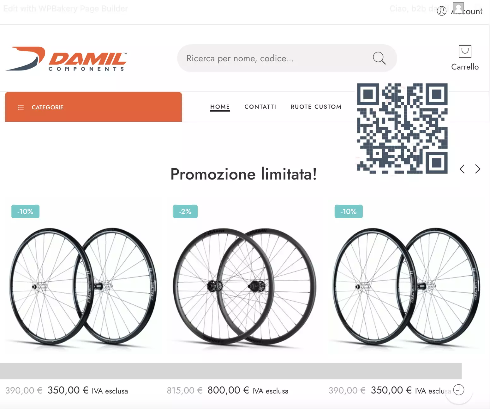
Task: Click the Damil Components logo
Action: (66, 59)
